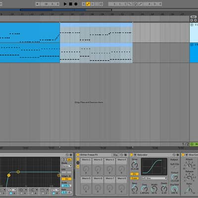198x198 pixels.
Task: Toggle the Saturator Color button
Action: pos(135,178)
